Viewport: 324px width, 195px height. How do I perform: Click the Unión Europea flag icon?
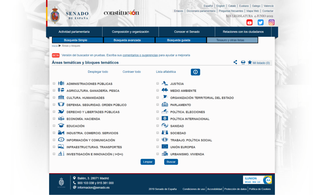click(x=165, y=147)
